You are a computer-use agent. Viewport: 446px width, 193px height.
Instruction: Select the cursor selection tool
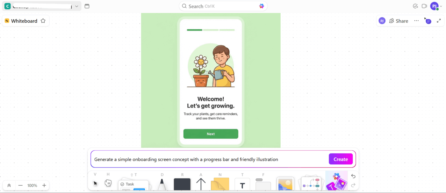point(95,183)
